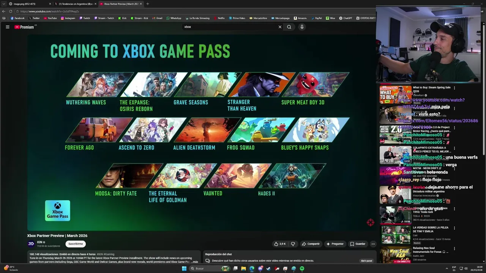Open the Windows Start menu

pos(184,268)
